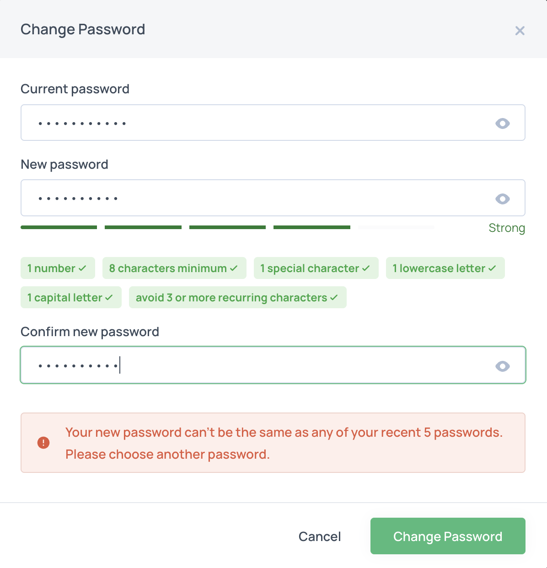Click the red error alert icon
This screenshot has height=568, width=547.
pos(43,443)
